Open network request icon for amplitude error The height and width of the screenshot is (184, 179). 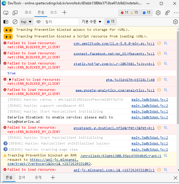coord(159,43)
